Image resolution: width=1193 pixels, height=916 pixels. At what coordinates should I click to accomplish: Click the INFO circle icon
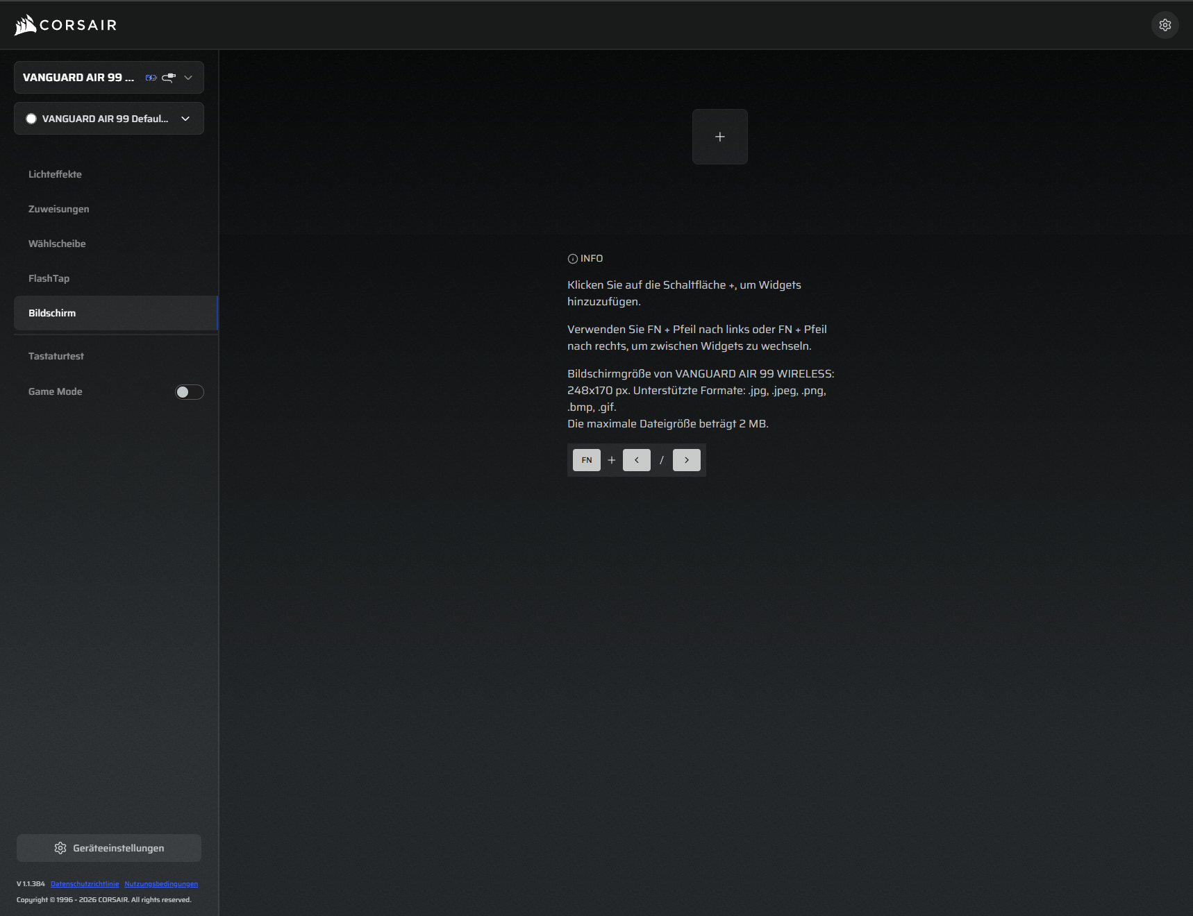click(572, 259)
